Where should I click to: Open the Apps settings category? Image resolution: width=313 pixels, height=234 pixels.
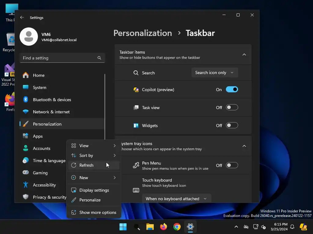point(62,136)
